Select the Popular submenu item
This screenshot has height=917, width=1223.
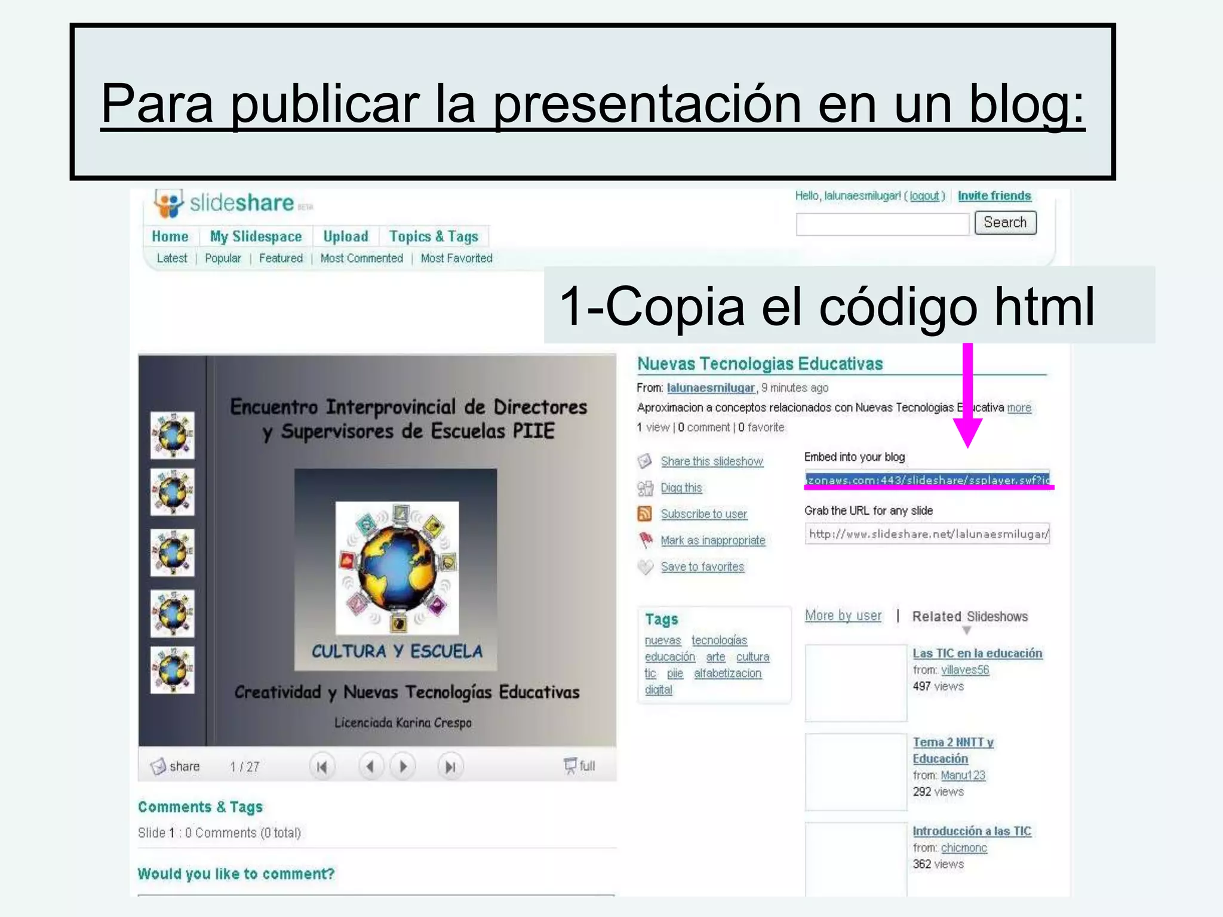[223, 258]
